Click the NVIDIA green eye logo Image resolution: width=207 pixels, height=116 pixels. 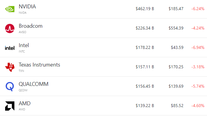point(10,9)
